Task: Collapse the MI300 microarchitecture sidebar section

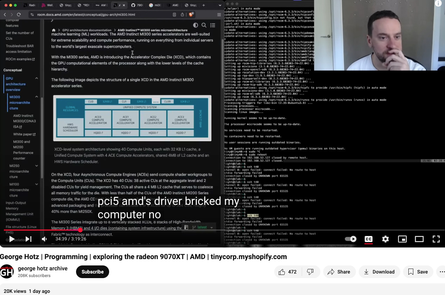Action: click(x=36, y=97)
